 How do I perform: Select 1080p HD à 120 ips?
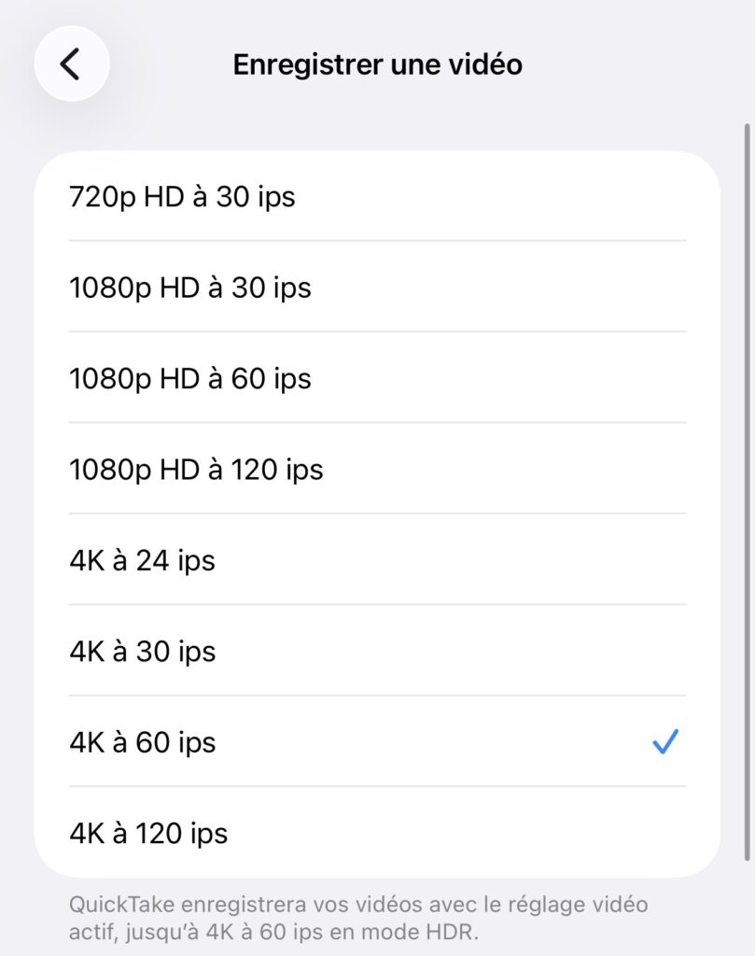point(196,470)
